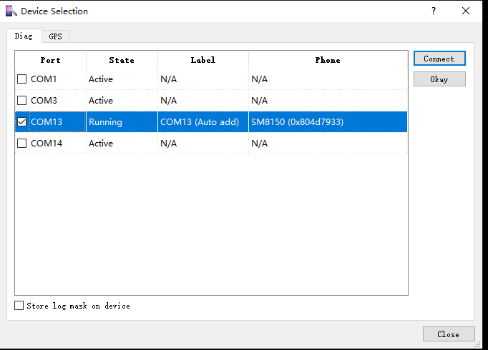Viewport: 488px width, 350px height.
Task: Close the Device Selection window via X
Action: pyautogui.click(x=467, y=11)
